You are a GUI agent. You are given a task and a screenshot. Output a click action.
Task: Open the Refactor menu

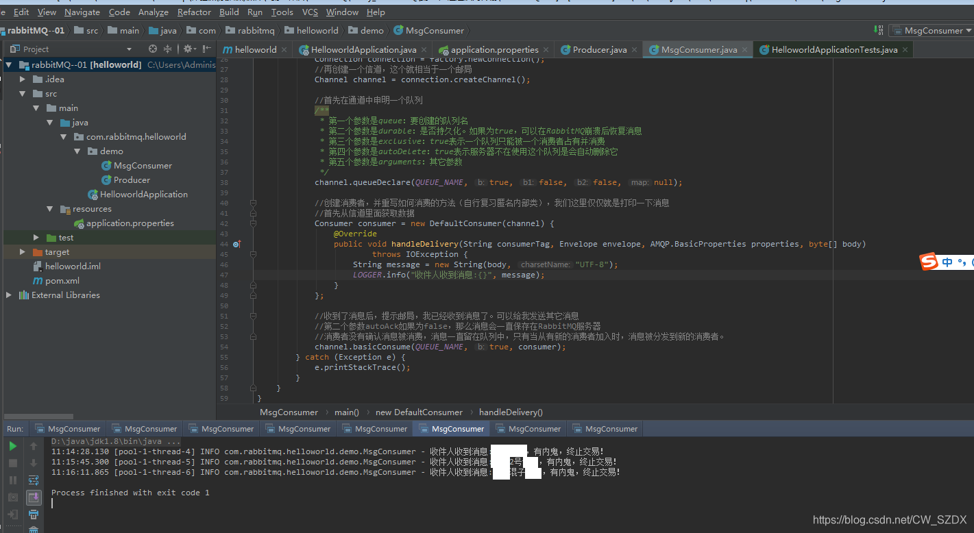[x=194, y=12]
